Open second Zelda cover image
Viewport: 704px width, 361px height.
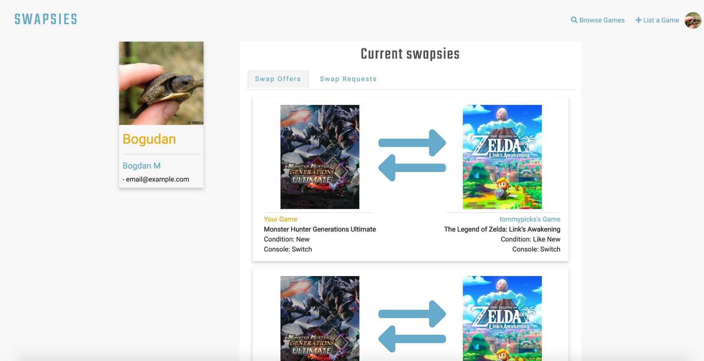tap(502, 318)
